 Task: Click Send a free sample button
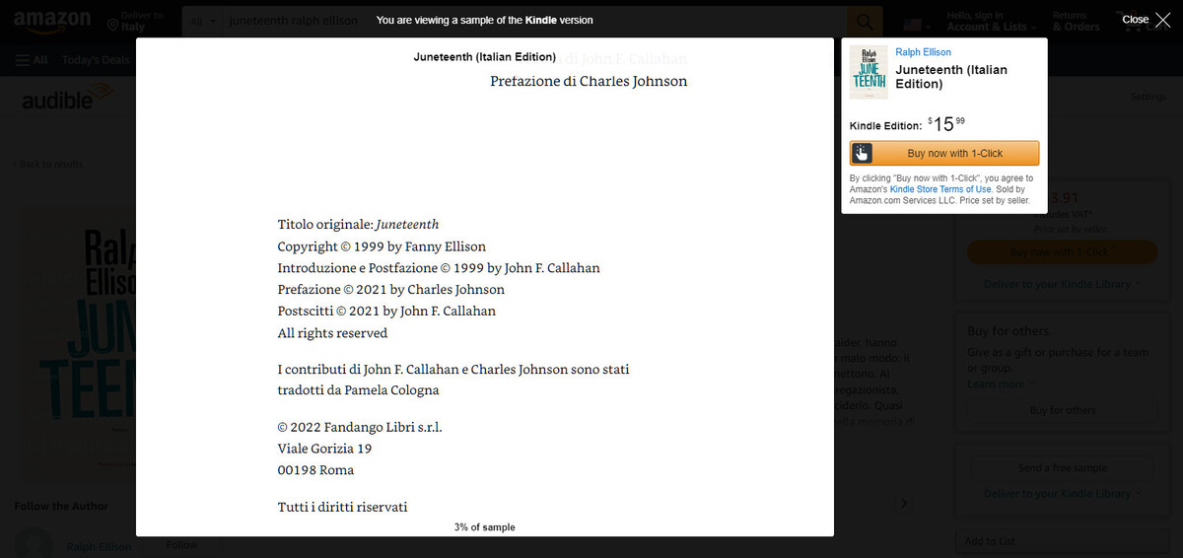point(1063,468)
